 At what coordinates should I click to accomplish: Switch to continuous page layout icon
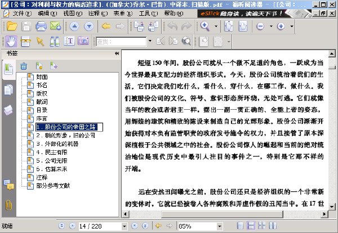(251, 226)
